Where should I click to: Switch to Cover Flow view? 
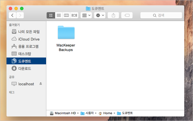[x=74, y=15]
